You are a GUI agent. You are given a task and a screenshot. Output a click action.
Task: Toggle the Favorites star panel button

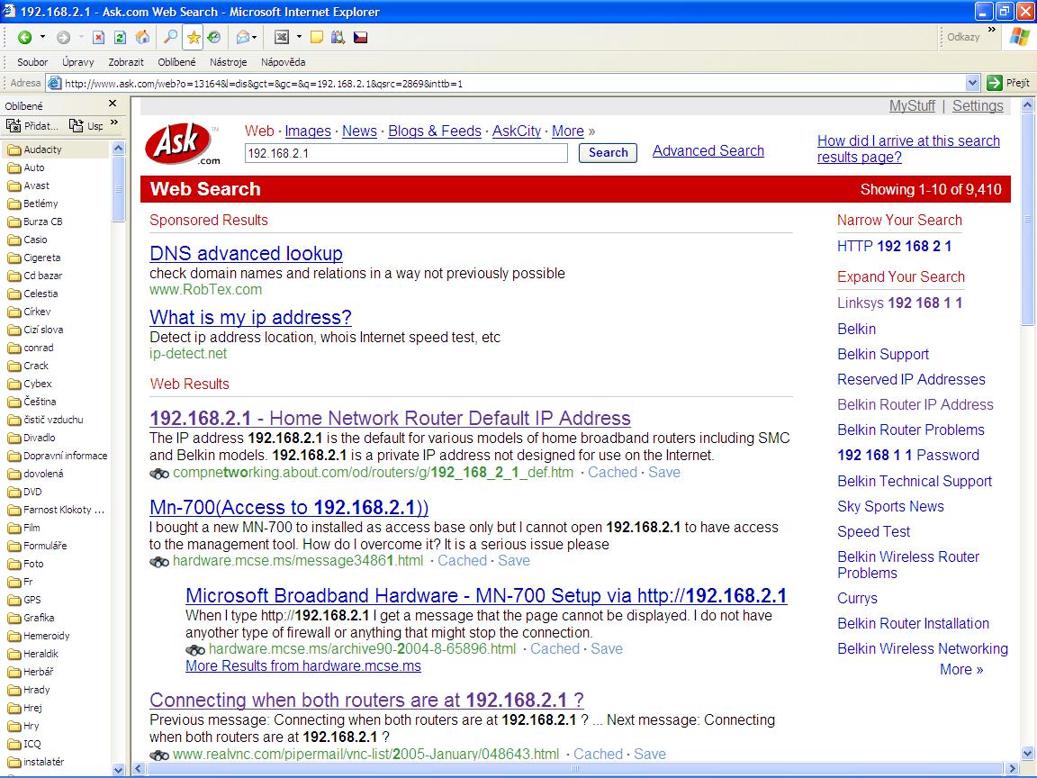(194, 37)
